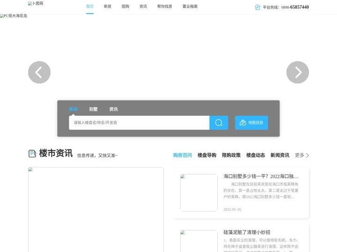Open article 硅藻泥脏了清理小妙招
The height and width of the screenshot is (252, 337).
point(247,232)
